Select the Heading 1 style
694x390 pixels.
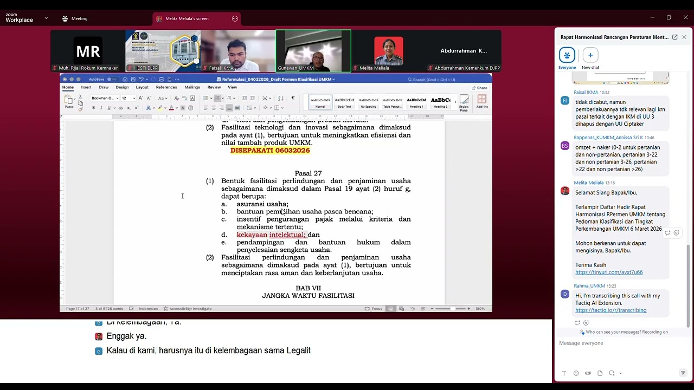click(416, 101)
